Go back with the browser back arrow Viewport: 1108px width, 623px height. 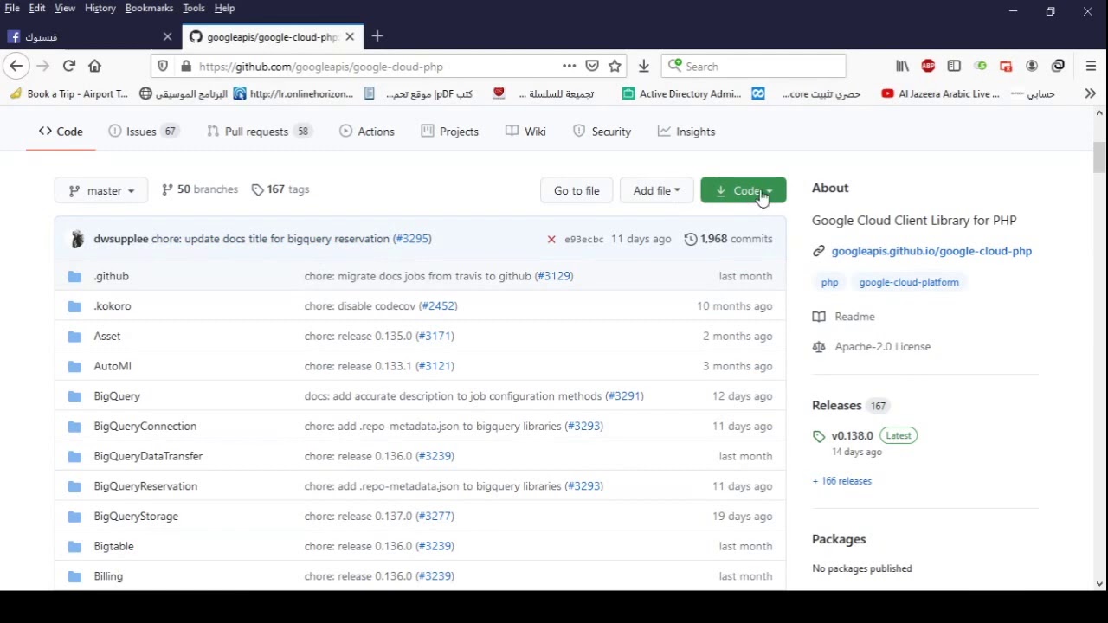pyautogui.click(x=16, y=66)
